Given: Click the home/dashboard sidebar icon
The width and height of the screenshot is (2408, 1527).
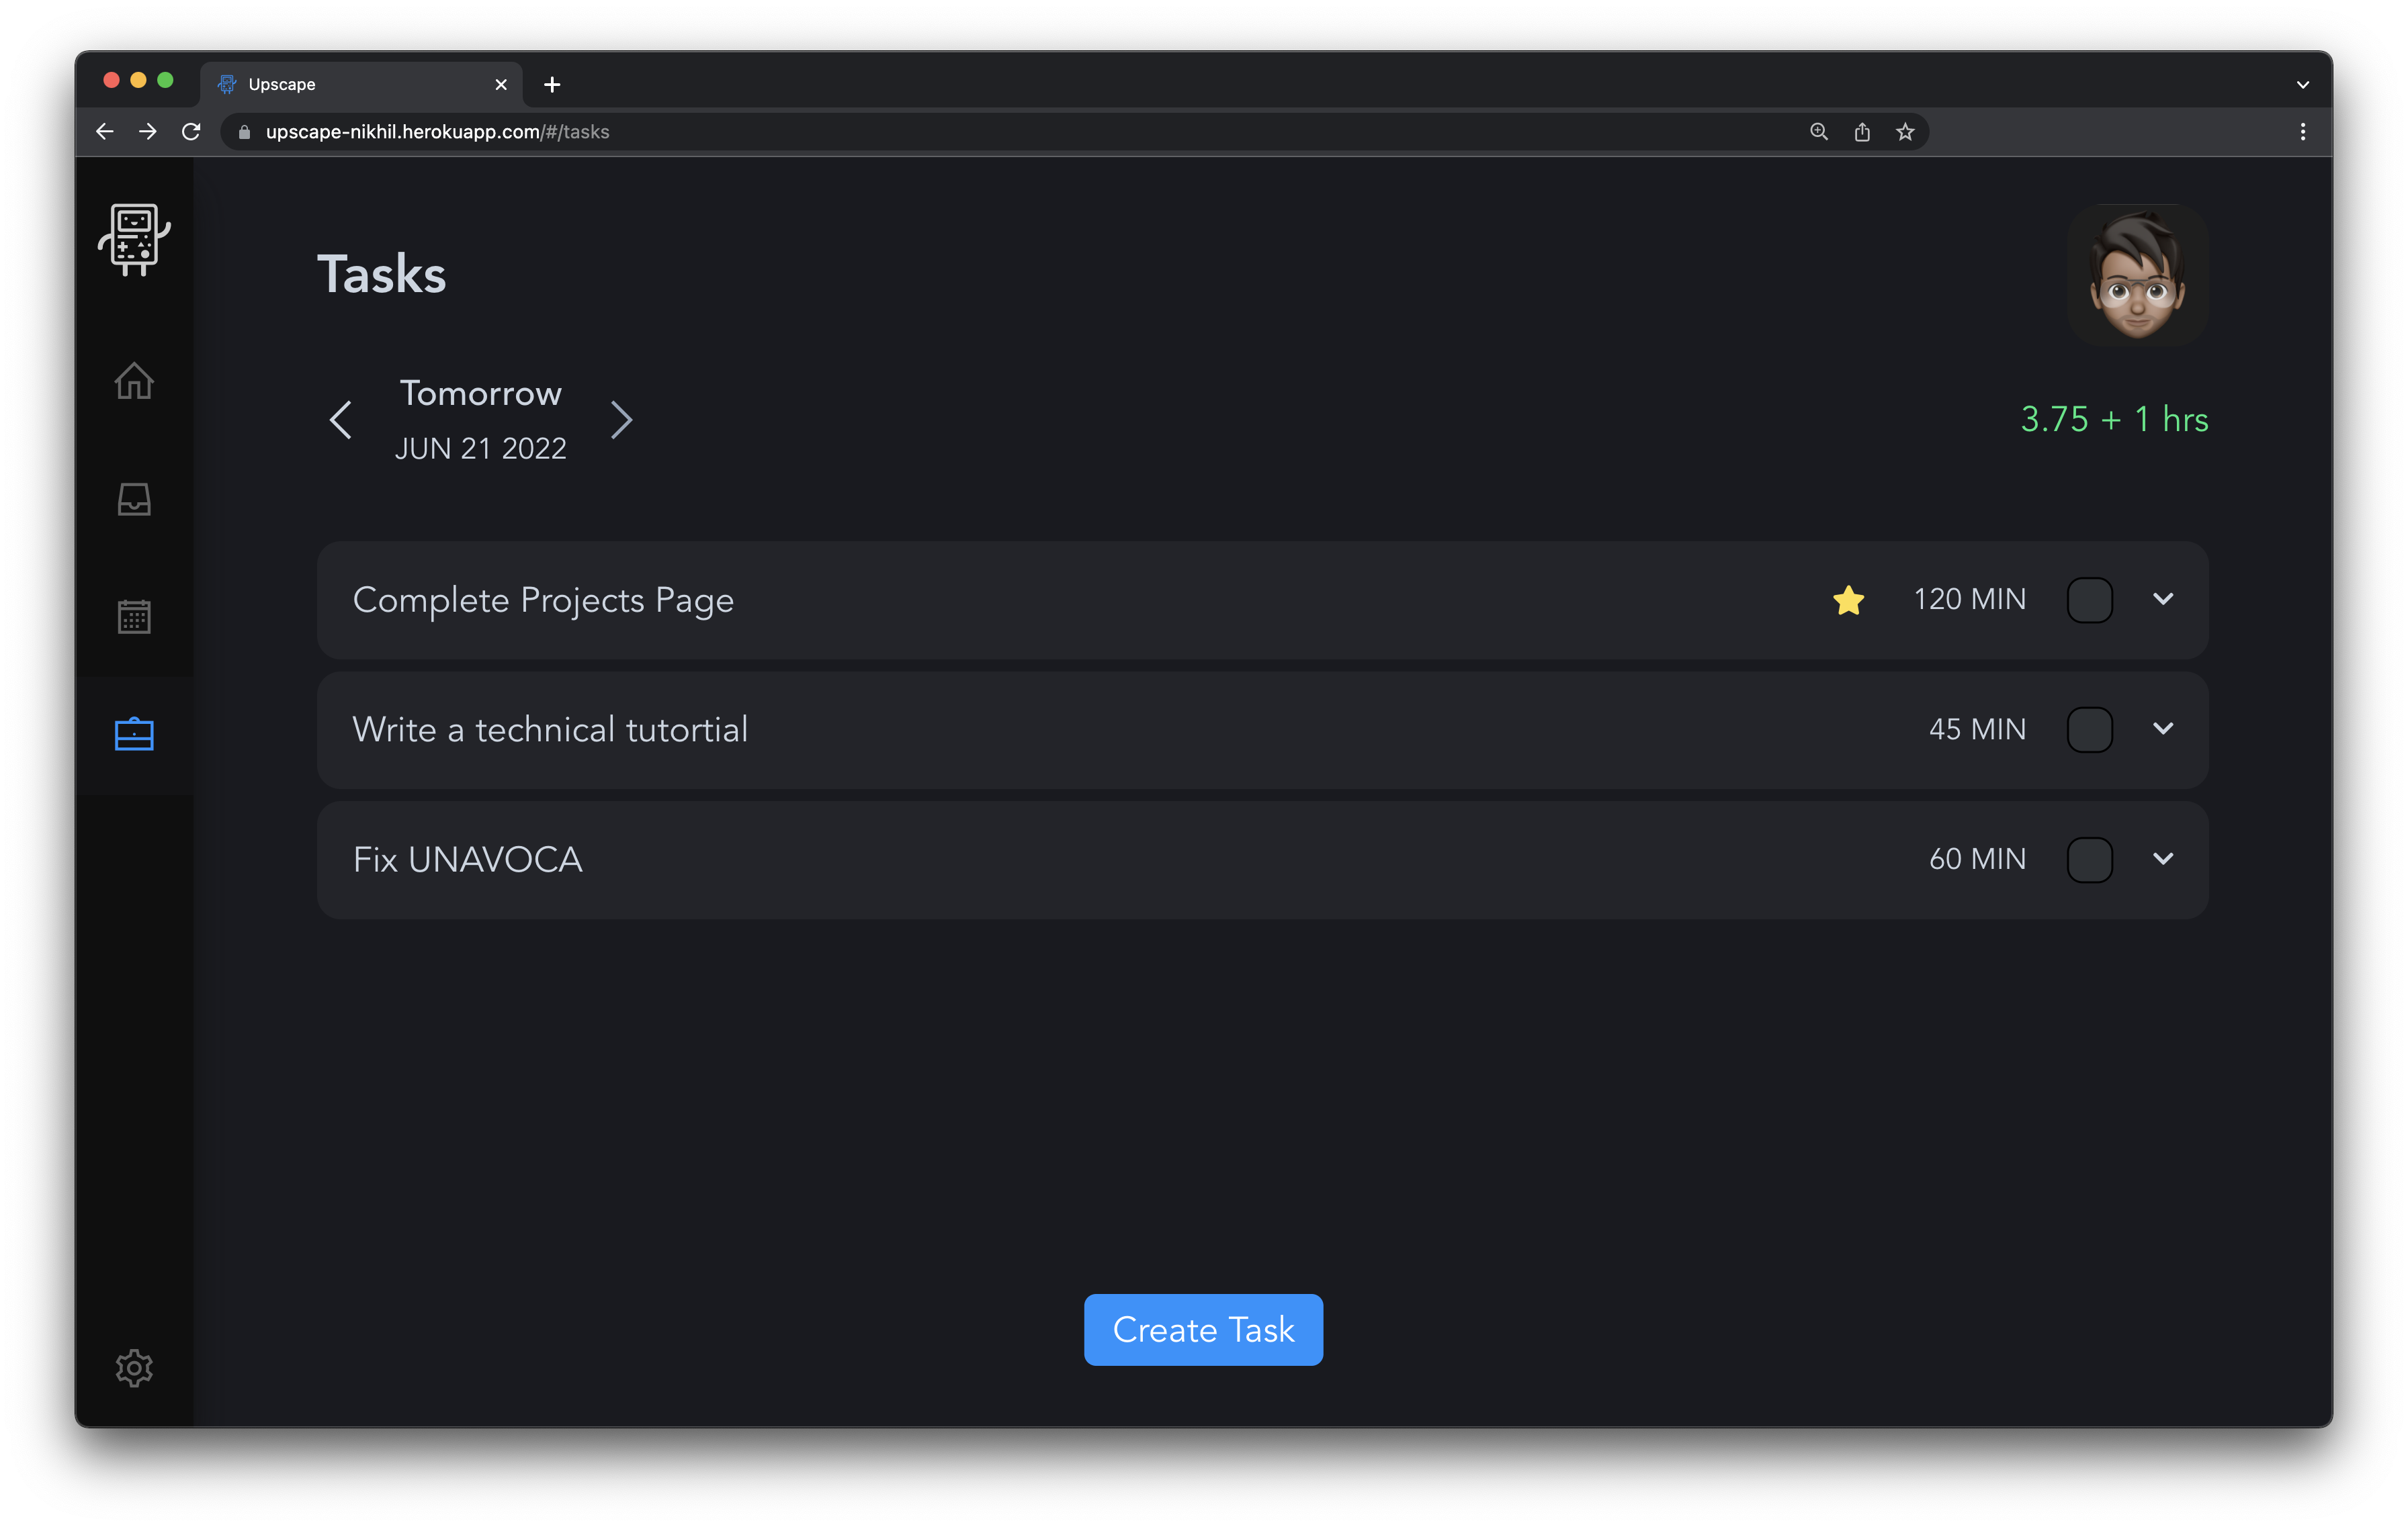Looking at the screenshot, I should 134,379.
